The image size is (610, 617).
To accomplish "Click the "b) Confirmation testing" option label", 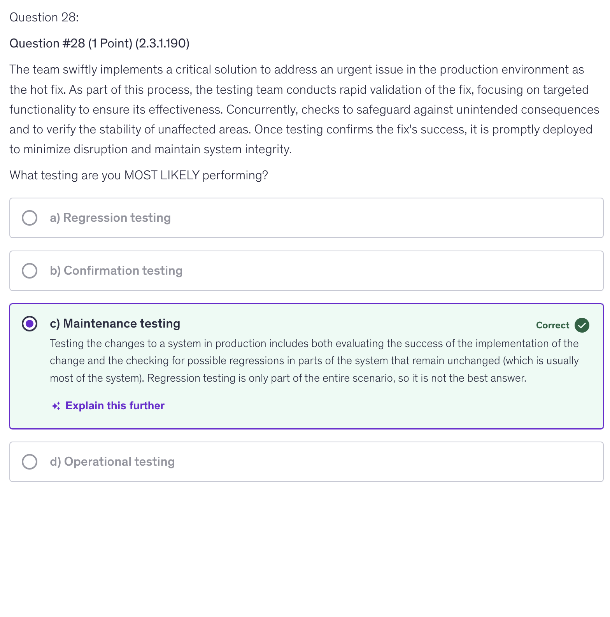I will coord(116,271).
